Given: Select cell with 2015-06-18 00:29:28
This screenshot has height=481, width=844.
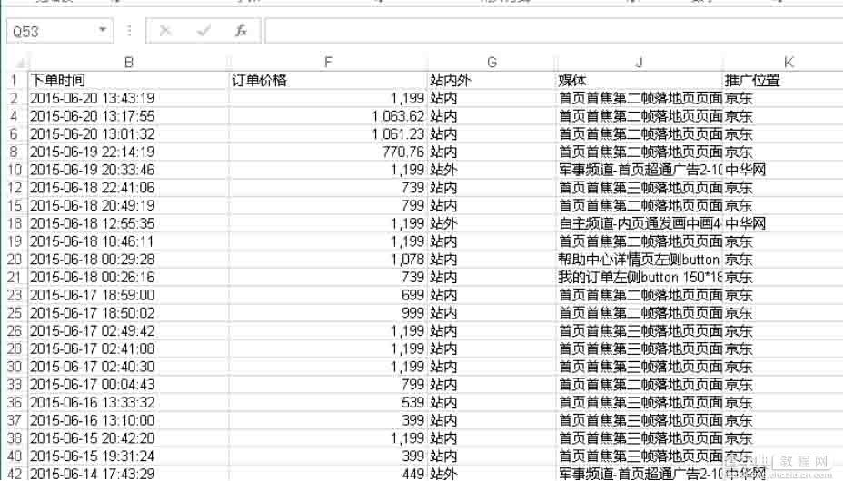Looking at the screenshot, I should tap(129, 259).
